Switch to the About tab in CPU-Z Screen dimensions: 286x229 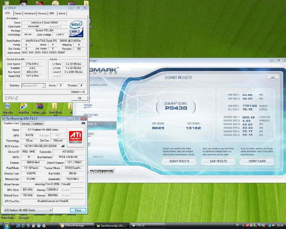point(62,13)
